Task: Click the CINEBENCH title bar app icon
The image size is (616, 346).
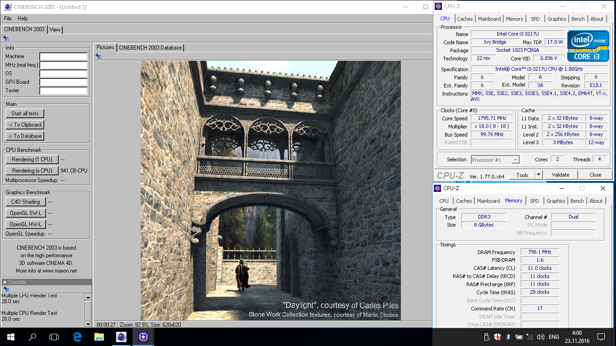Action: click(8, 7)
